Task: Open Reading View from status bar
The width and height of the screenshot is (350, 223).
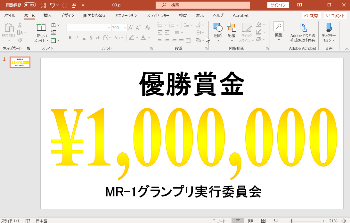Action: click(263, 221)
